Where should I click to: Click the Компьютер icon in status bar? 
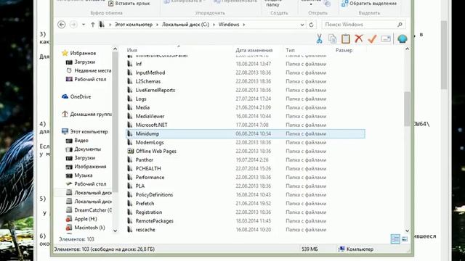click(x=342, y=249)
